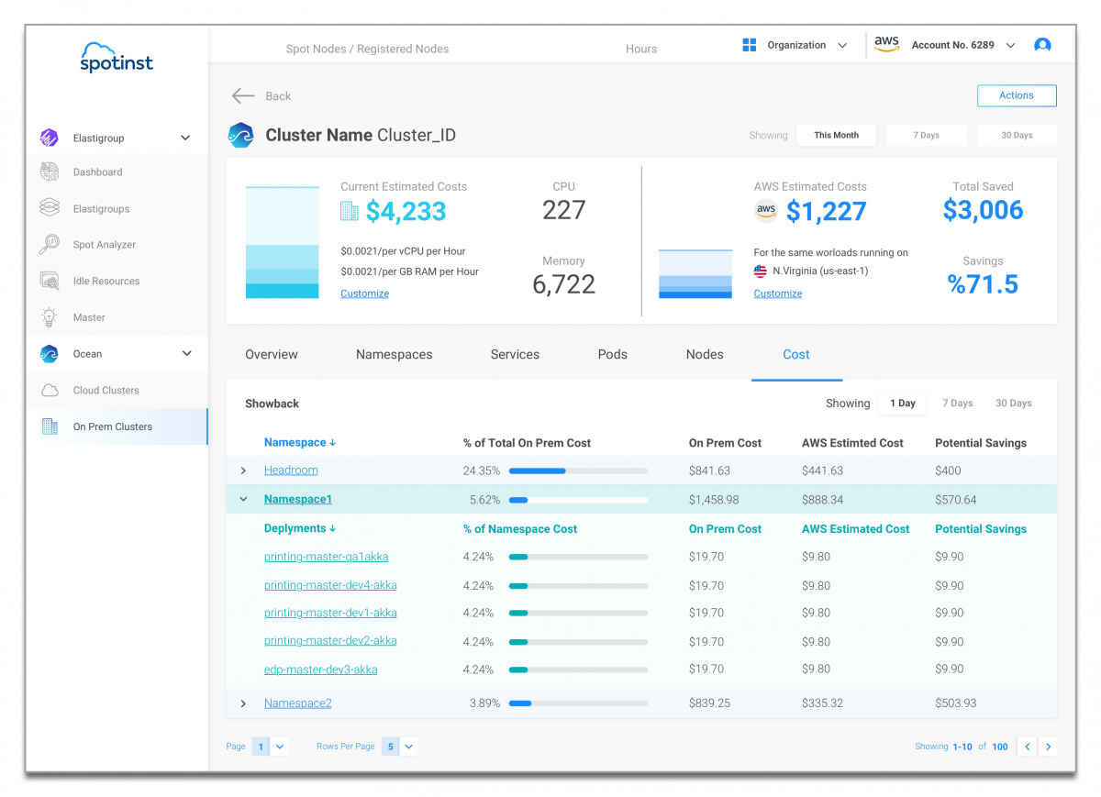Click the Spotinst logo
This screenshot has height=797, width=1101.
tap(117, 57)
